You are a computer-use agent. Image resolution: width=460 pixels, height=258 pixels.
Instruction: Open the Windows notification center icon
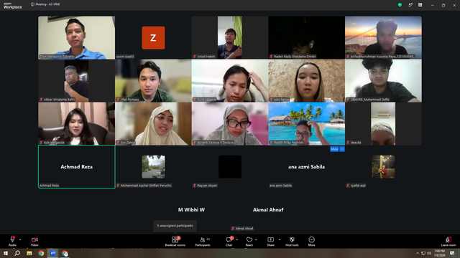[452, 253]
